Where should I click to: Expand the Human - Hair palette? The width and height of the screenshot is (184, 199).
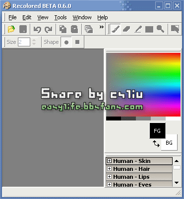click(109, 169)
